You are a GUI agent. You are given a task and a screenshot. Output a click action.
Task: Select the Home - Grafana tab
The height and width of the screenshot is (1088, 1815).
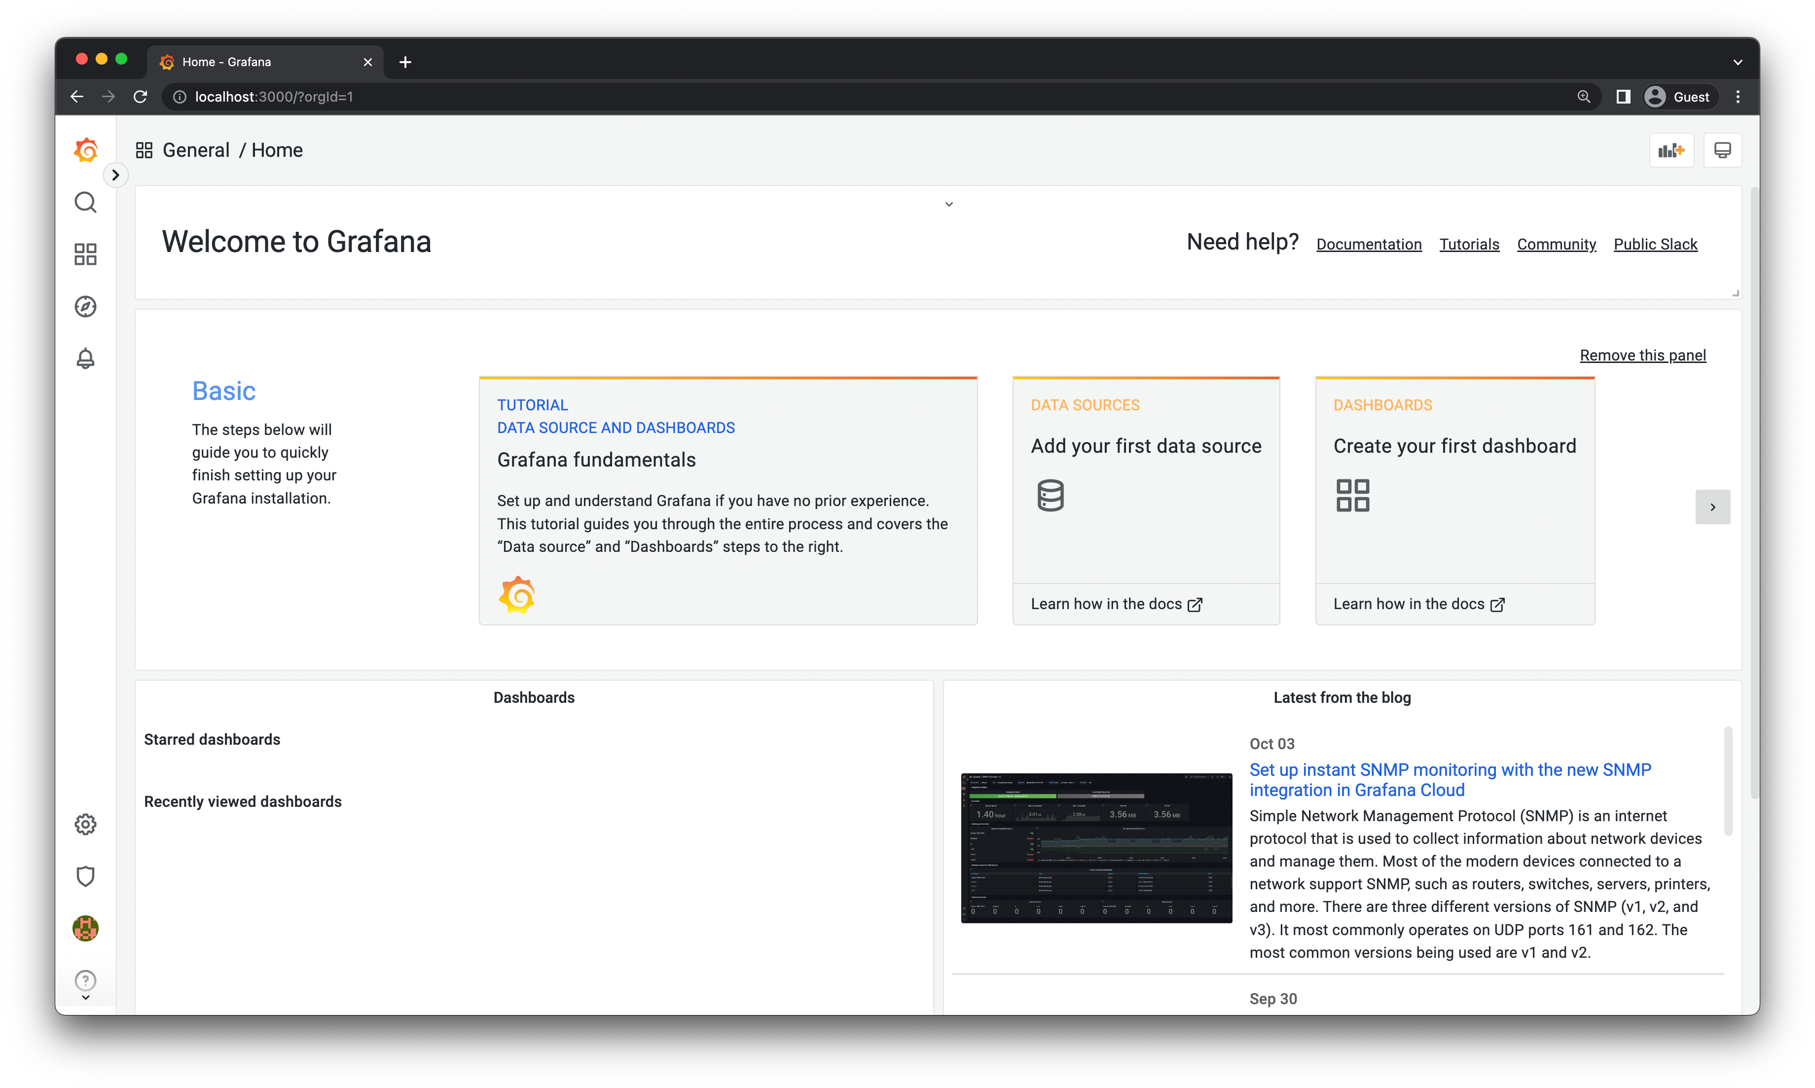click(265, 62)
